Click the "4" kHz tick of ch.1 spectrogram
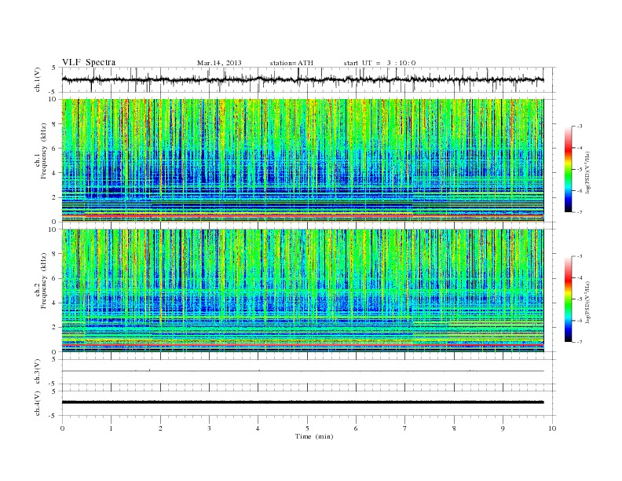The width and height of the screenshot is (622, 481). click(55, 173)
